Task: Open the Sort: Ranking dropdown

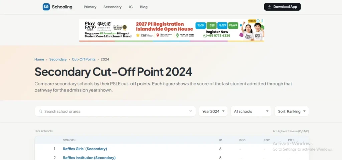Action: (x=292, y=111)
